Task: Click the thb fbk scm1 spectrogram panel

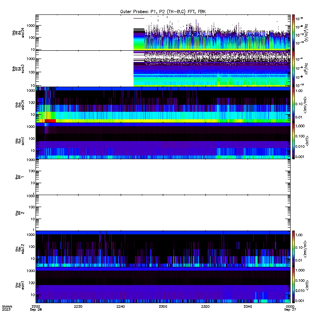Action: [163, 141]
